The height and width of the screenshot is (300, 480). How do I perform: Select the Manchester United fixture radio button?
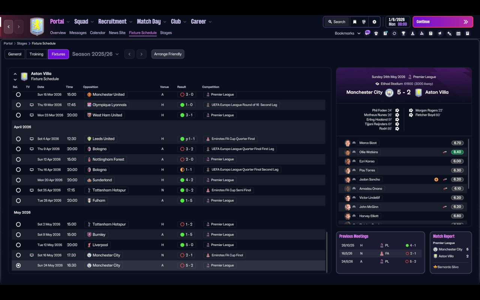(18, 94)
